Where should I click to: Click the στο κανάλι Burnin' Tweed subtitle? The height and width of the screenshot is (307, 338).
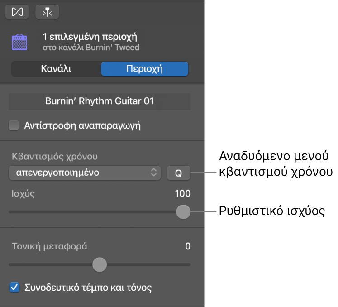click(91, 47)
